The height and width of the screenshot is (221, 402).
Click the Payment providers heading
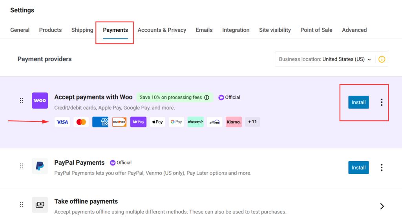[x=45, y=59]
